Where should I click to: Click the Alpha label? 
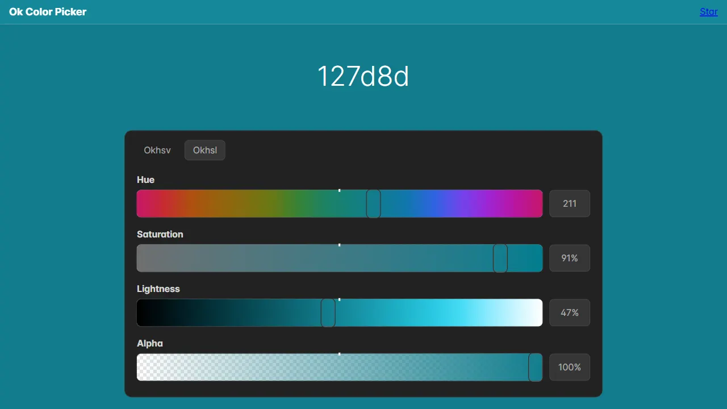coord(150,343)
